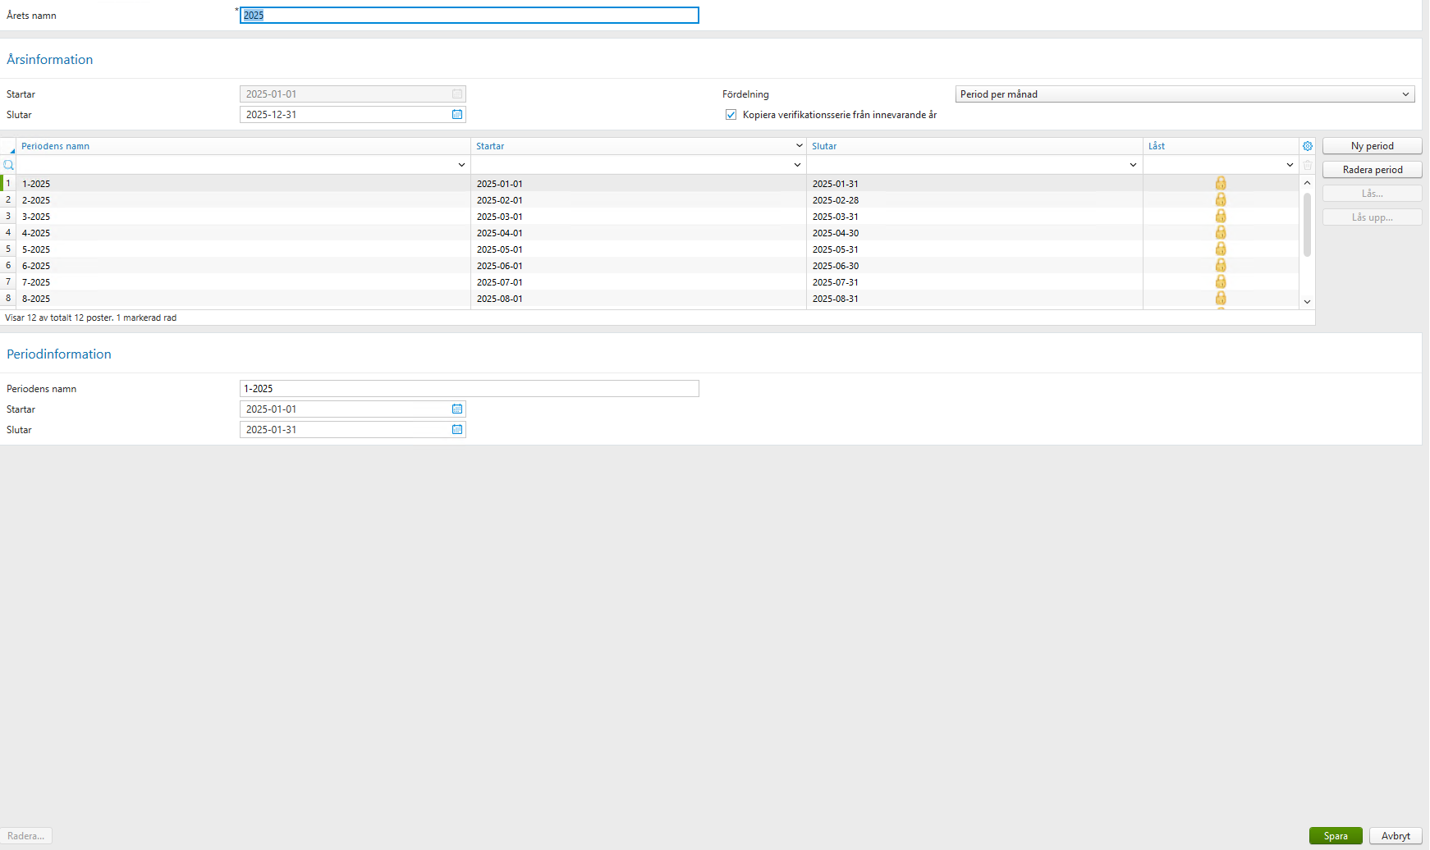1430x850 pixels.
Task: Open the calendar for the period Startar field
Action: click(x=457, y=409)
